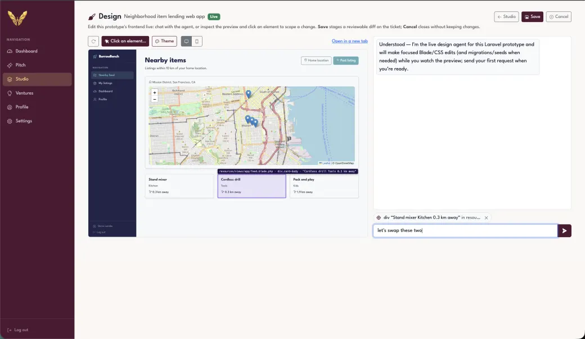Click the Ventures lightbulb icon
Viewport: 585px width, 339px height.
(10, 93)
